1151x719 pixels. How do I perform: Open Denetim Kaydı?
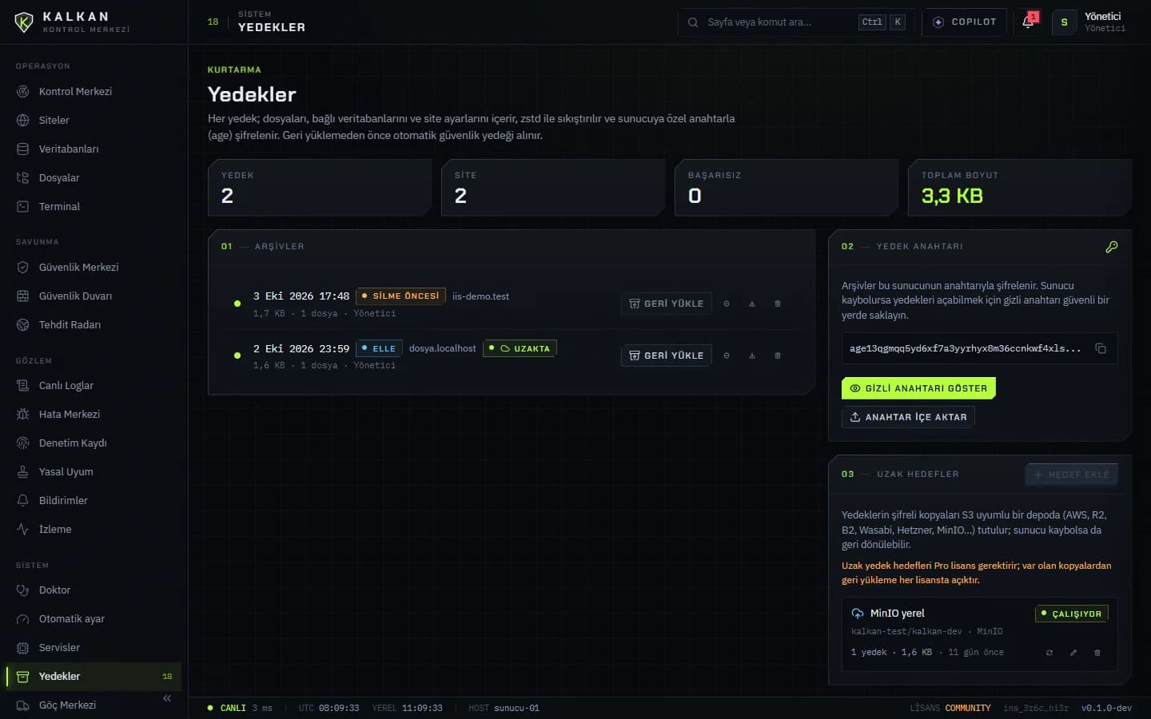pyautogui.click(x=94, y=443)
